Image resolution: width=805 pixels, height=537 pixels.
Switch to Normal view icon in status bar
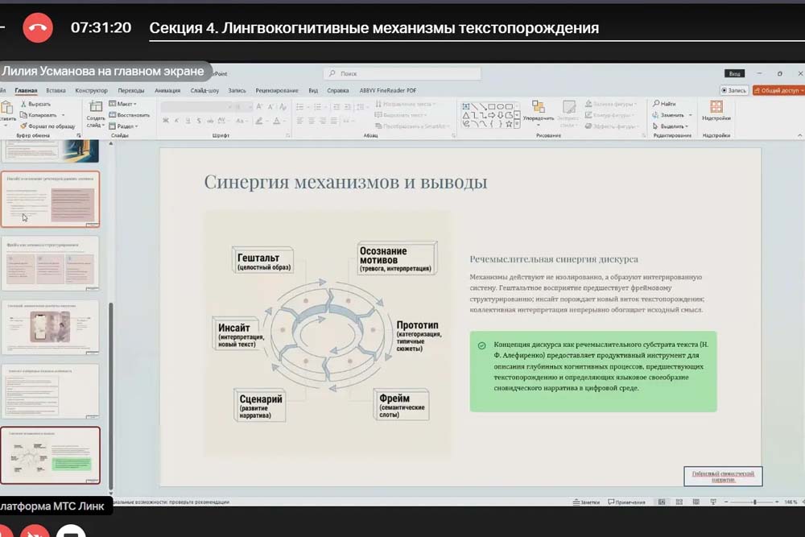[x=662, y=502]
